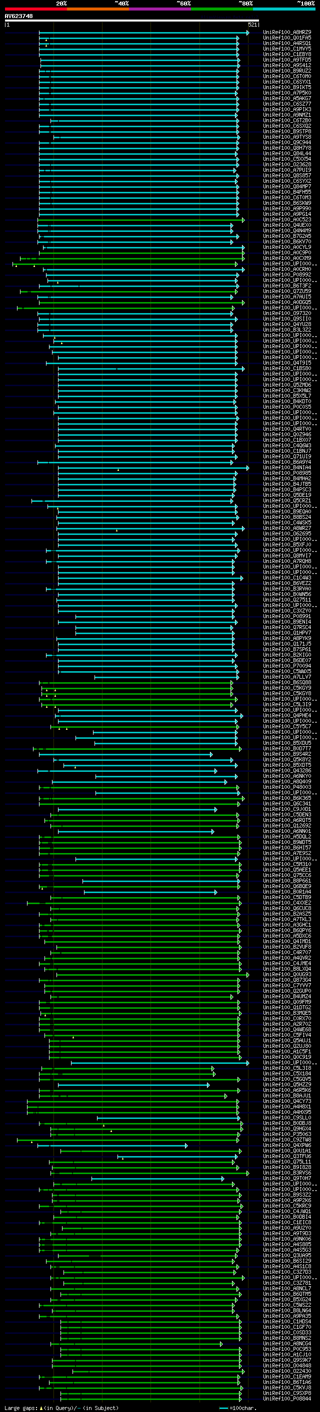
Task: Open the UniRef100_C6SZ77 entry
Action: click(x=287, y=104)
